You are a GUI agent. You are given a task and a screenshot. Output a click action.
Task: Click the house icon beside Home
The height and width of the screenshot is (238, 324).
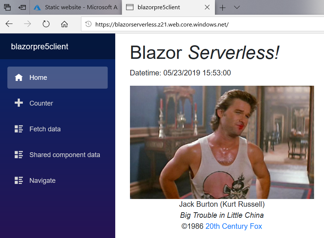click(x=19, y=77)
